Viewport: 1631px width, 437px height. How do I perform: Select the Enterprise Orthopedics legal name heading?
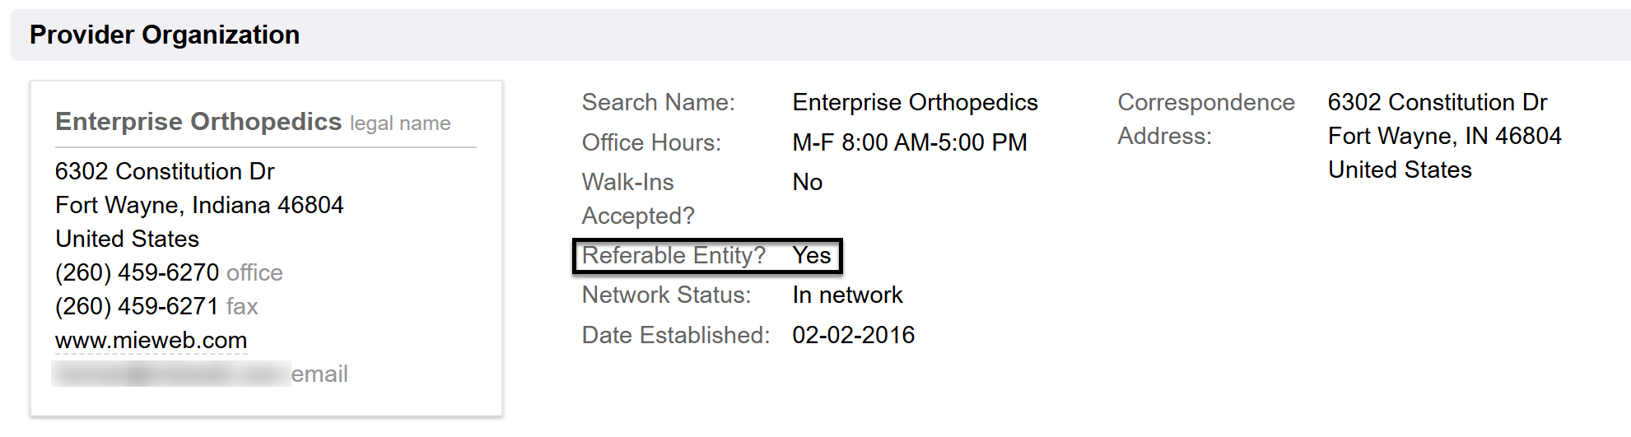198,122
